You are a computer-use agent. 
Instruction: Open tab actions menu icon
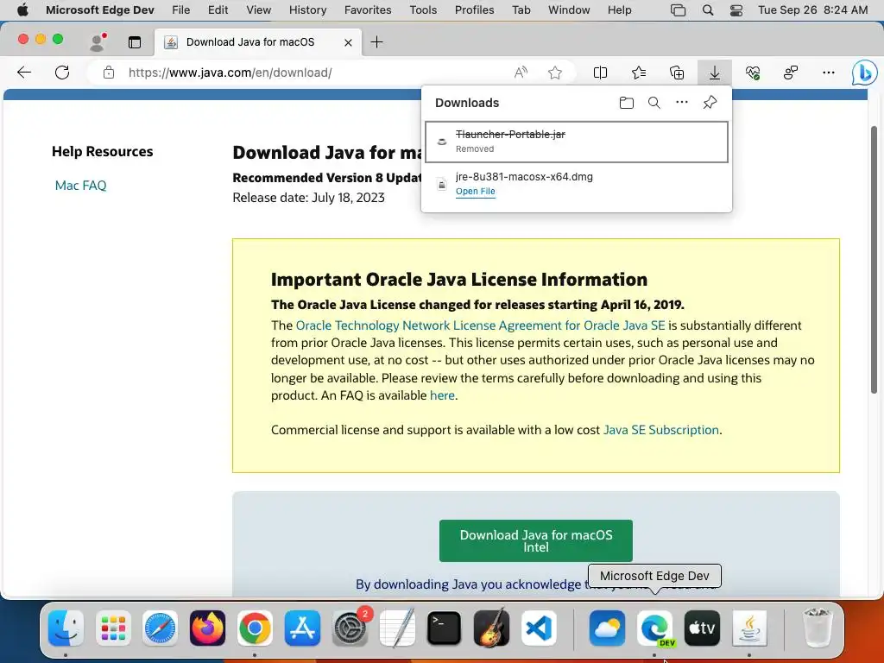tap(134, 42)
